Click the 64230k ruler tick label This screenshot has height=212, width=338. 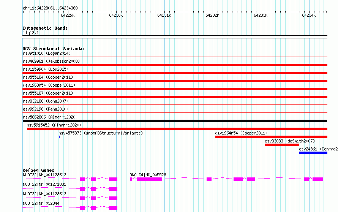point(116,15)
